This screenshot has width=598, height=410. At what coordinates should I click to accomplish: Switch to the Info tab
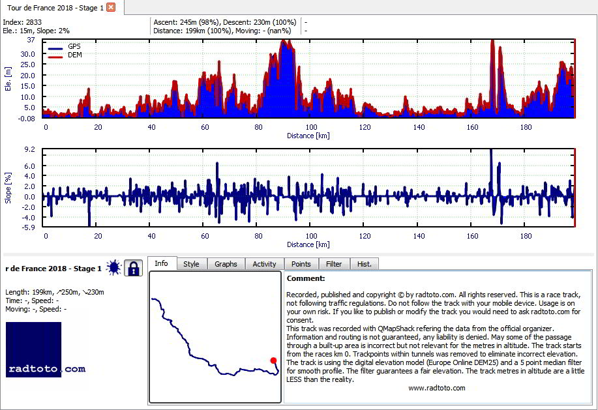(x=161, y=263)
